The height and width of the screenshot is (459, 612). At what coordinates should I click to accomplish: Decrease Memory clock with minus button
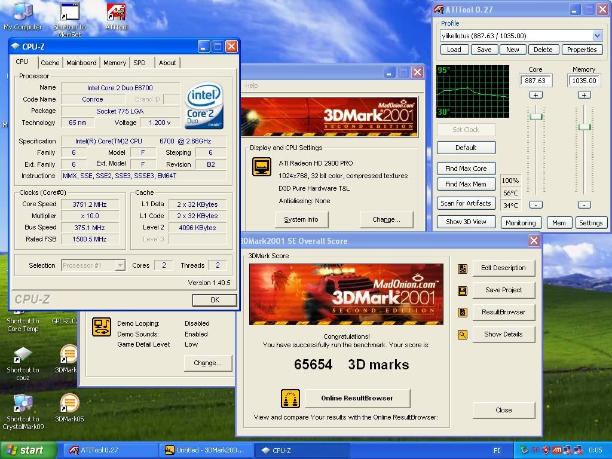(585, 205)
